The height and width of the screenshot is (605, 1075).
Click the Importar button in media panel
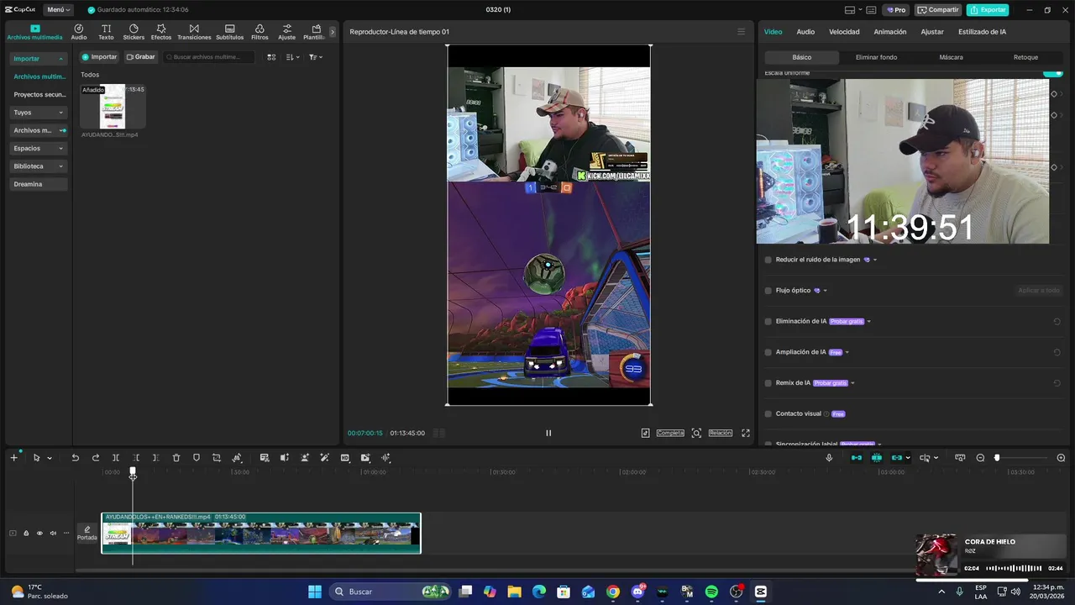99,57
